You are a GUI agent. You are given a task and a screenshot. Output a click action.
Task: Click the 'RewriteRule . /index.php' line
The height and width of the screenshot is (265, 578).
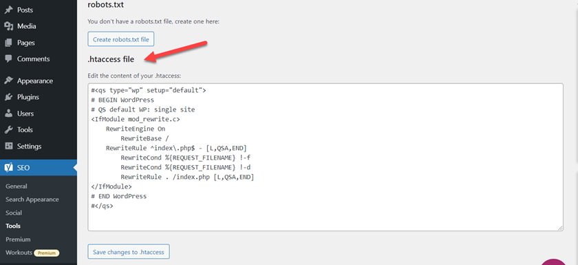pos(187,177)
